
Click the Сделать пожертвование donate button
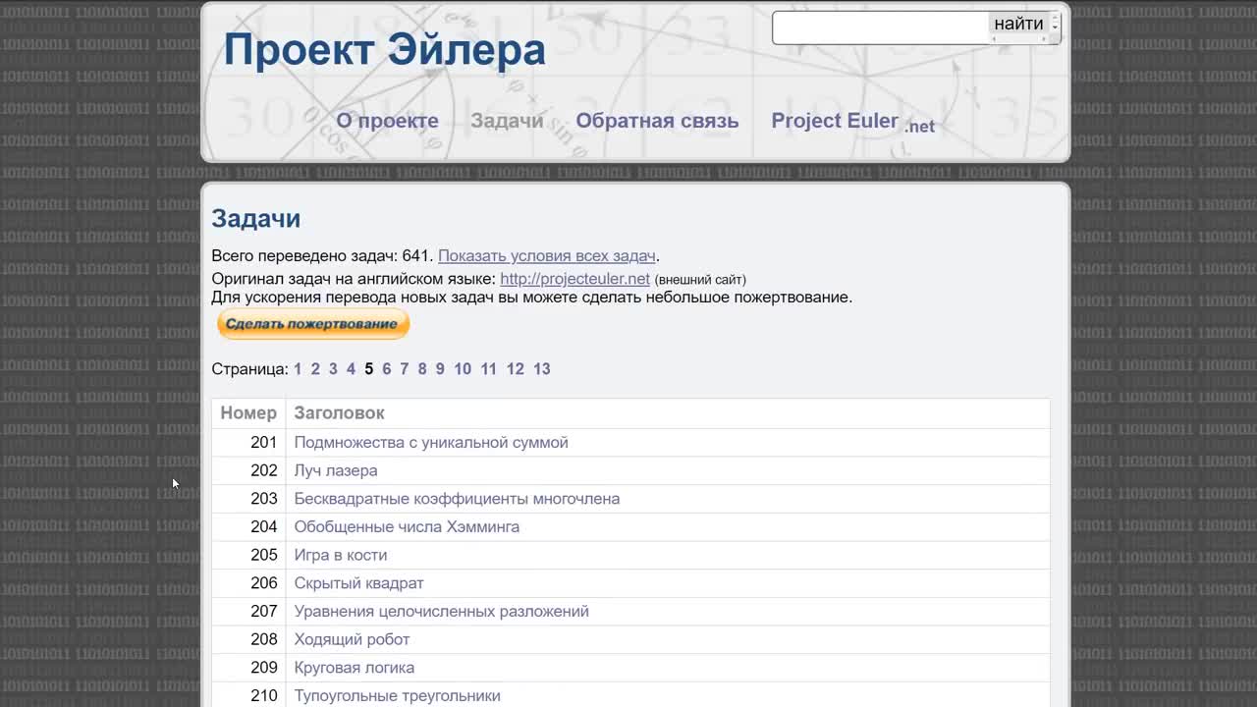coord(312,323)
